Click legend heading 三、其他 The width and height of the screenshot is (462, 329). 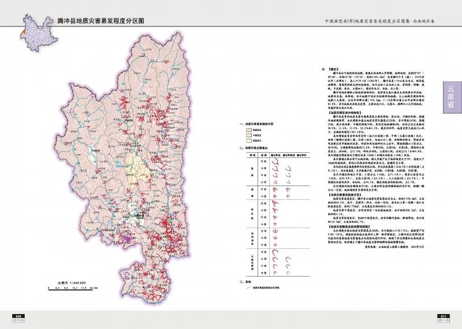tap(246, 282)
